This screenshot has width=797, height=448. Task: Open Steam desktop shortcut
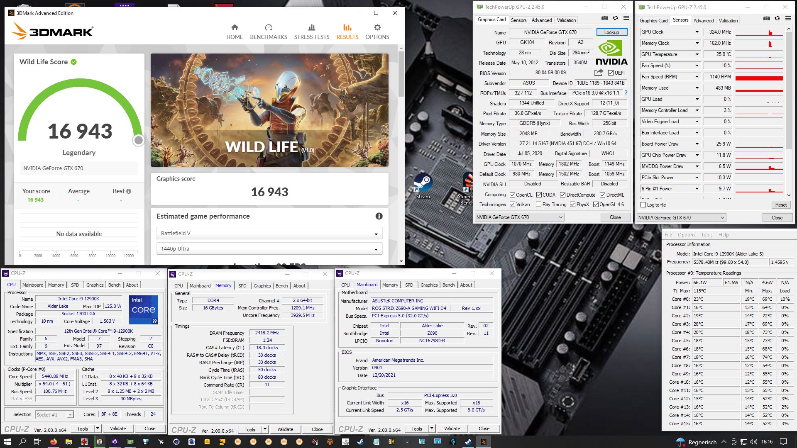pyautogui.click(x=423, y=186)
